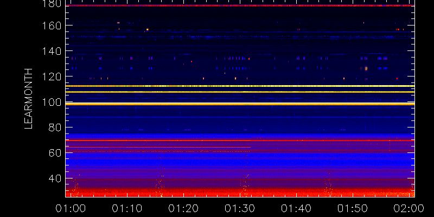434x217 pixels.
Task: Click the 01:00 time axis label
Action: [71, 208]
